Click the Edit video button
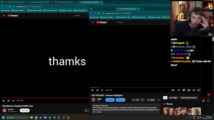Image resolution: width=214 pixels, height=120 pixels. 120,100
